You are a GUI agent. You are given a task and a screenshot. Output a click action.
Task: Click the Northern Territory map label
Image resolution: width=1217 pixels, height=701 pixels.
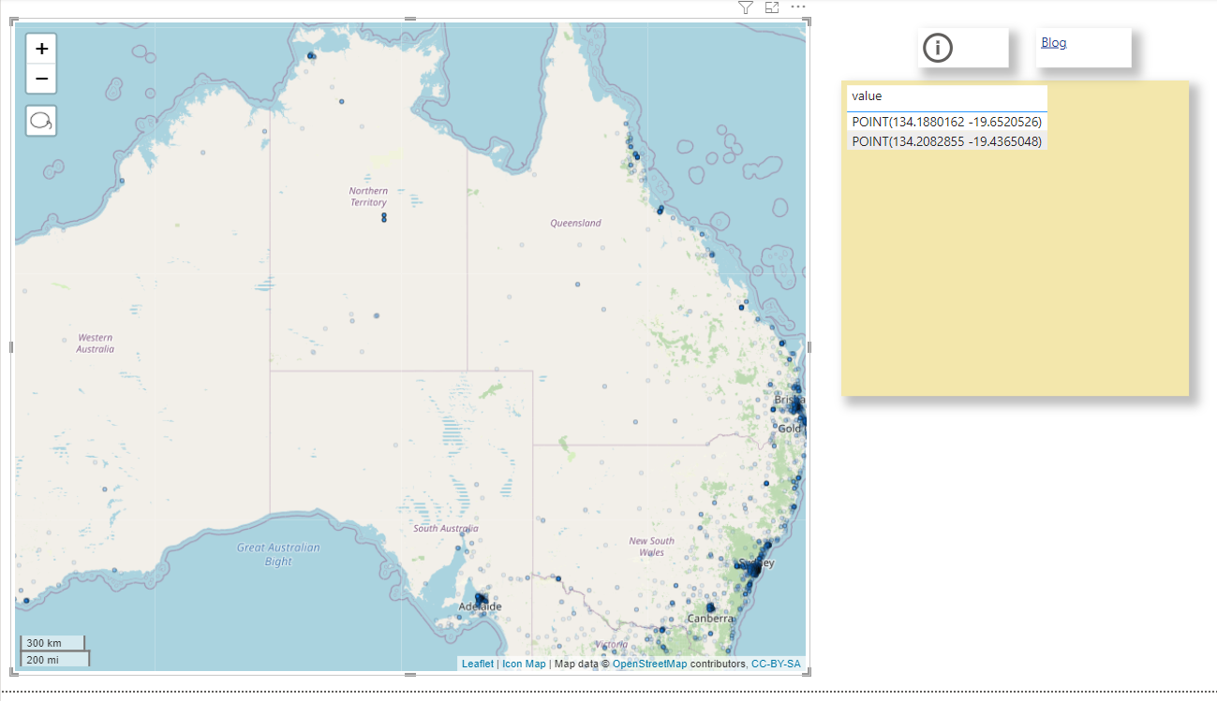pyautogui.click(x=368, y=197)
